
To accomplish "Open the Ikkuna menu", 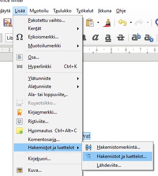I will click(x=105, y=11).
